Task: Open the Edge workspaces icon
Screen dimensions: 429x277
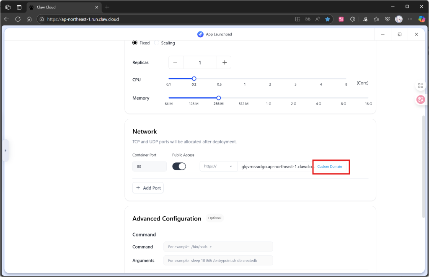Action: pyautogui.click(x=8, y=7)
